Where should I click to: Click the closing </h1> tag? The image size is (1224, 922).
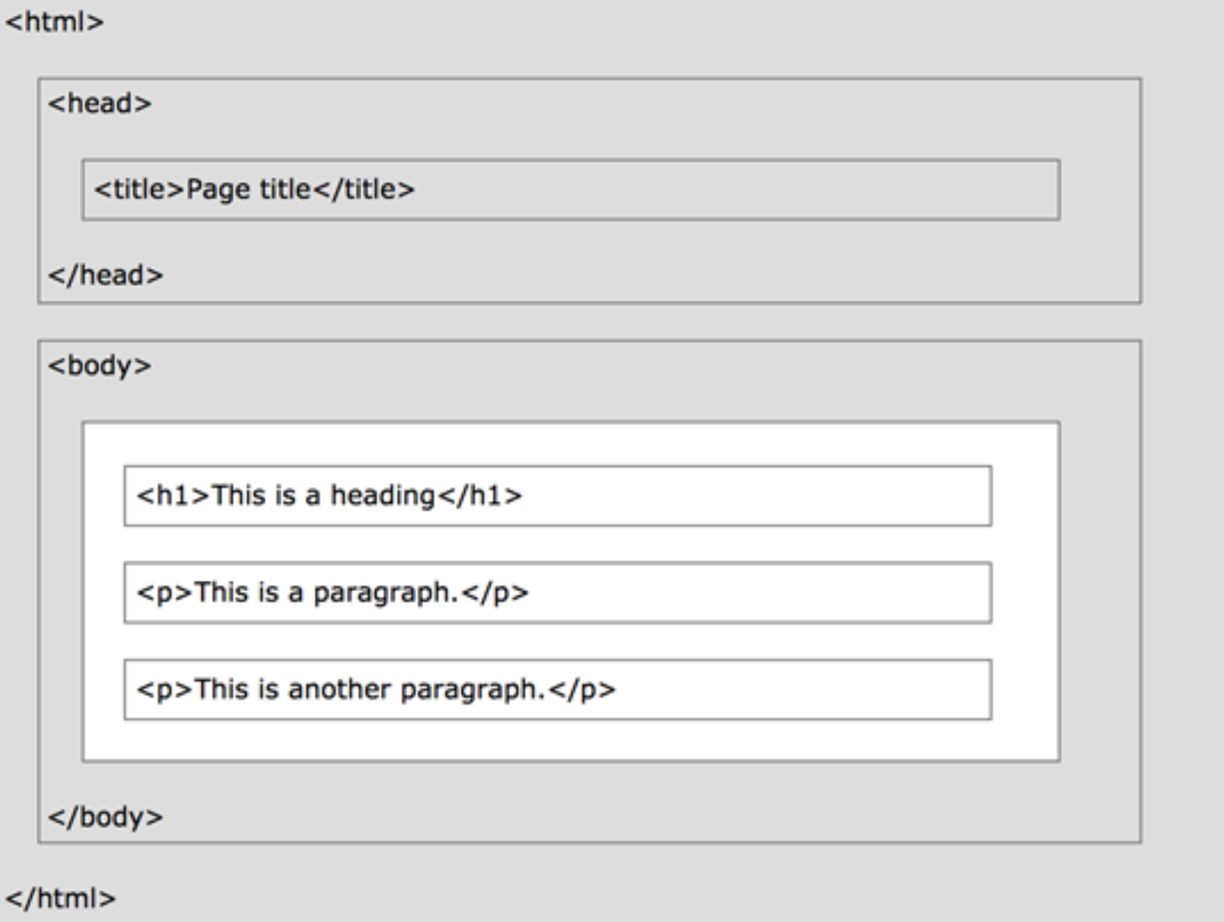point(480,496)
